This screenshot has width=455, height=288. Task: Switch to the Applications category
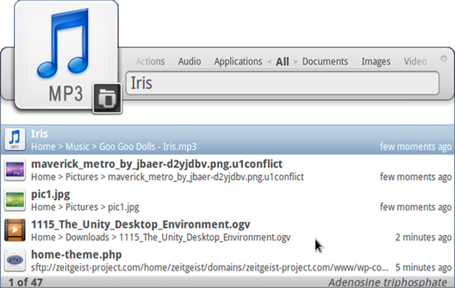pyautogui.click(x=238, y=62)
